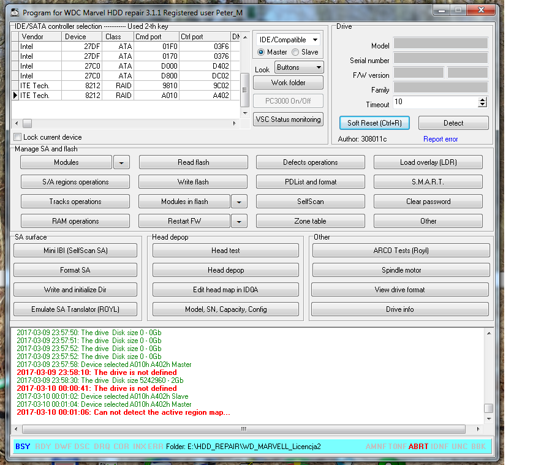533x465 pixels.
Task: Open Tracks operations
Action: tap(75, 202)
